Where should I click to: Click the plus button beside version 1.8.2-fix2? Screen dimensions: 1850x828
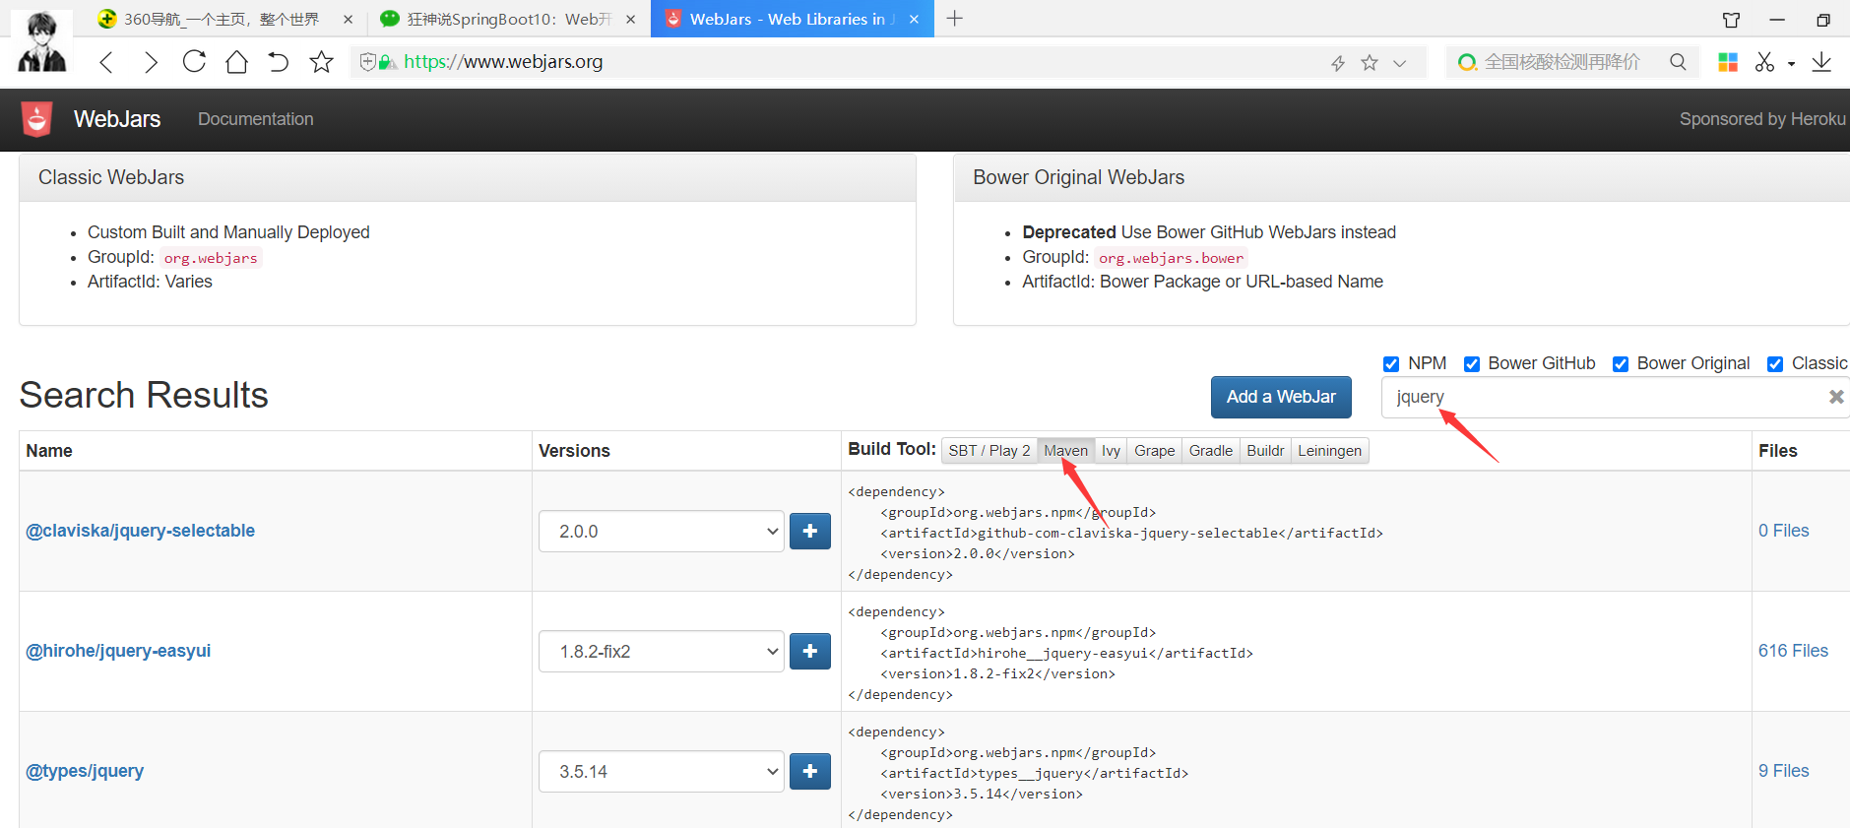[810, 652]
